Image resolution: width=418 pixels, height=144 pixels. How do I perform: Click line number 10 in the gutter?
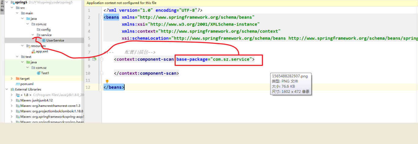pos(88,73)
